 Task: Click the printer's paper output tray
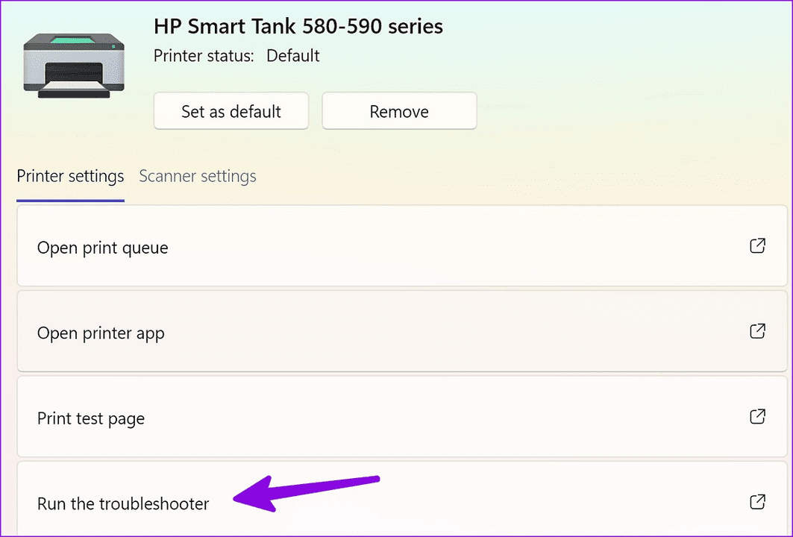pos(73,91)
